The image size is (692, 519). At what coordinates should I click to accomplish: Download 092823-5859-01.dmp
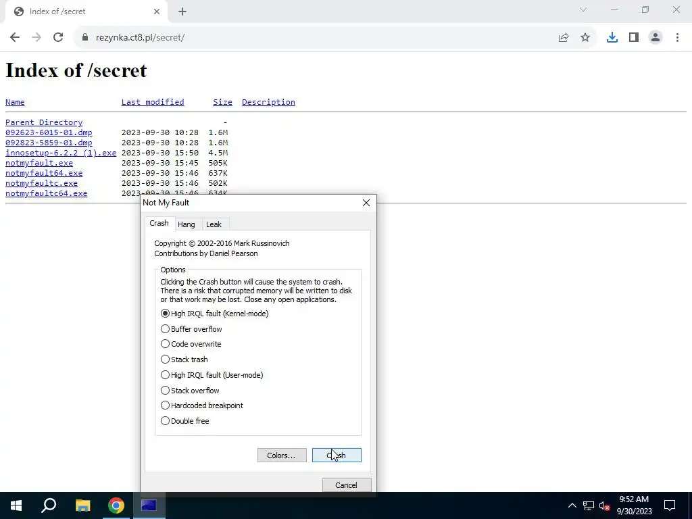coord(49,143)
